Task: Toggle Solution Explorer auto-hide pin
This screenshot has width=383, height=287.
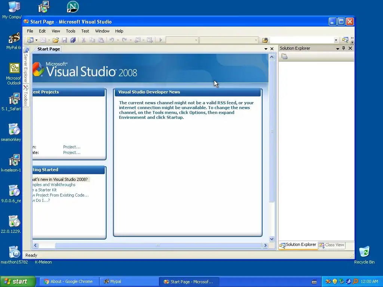Action: 344,48
